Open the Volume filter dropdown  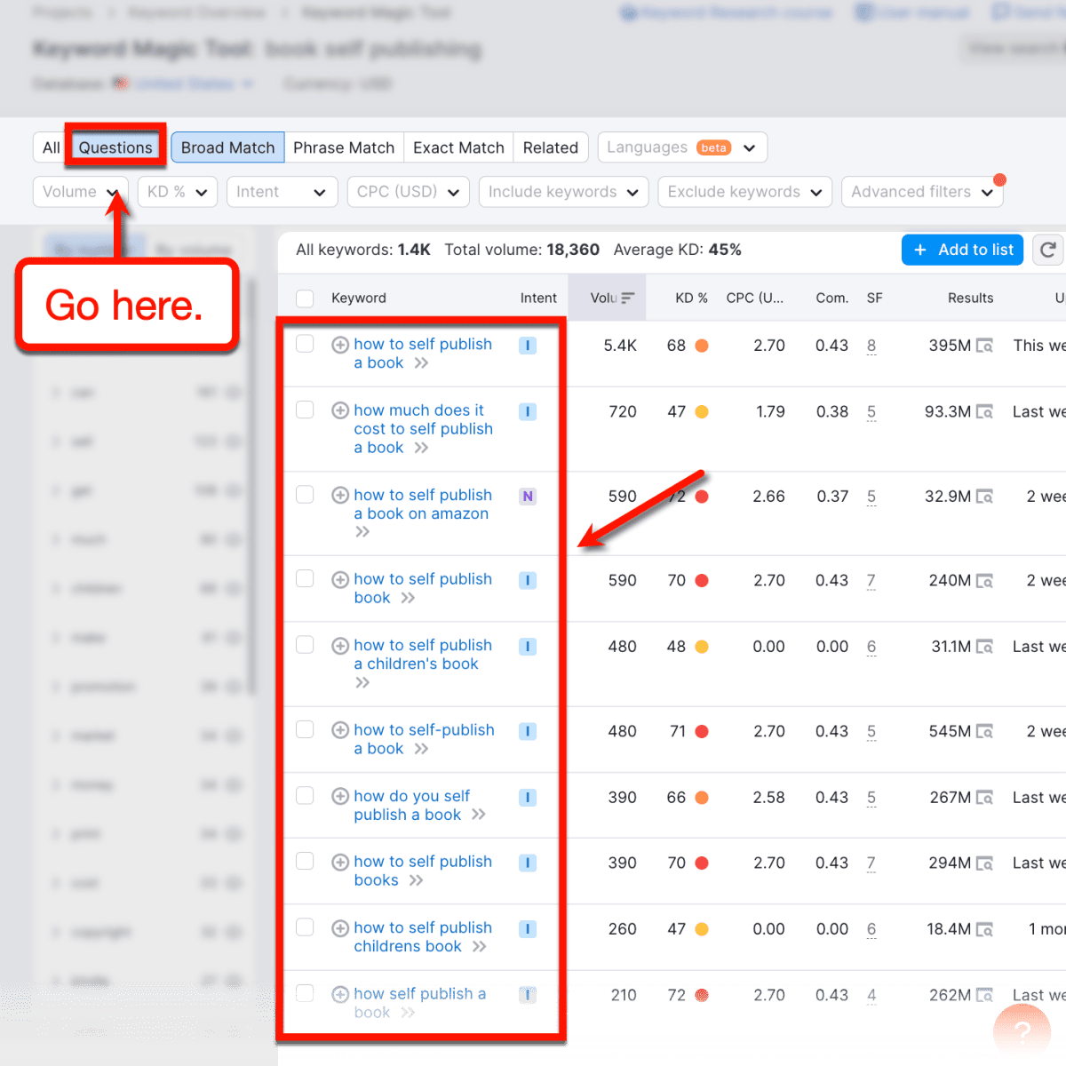(80, 191)
